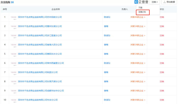Open the 南海大沥分公司 company link
The width and height of the screenshot is (178, 104).
pos(40,45)
